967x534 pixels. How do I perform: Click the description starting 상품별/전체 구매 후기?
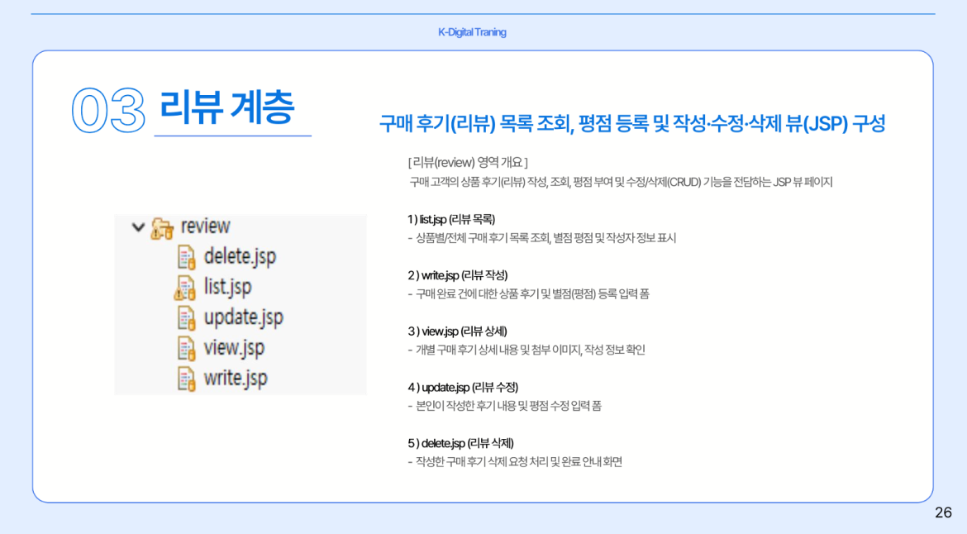click(541, 238)
